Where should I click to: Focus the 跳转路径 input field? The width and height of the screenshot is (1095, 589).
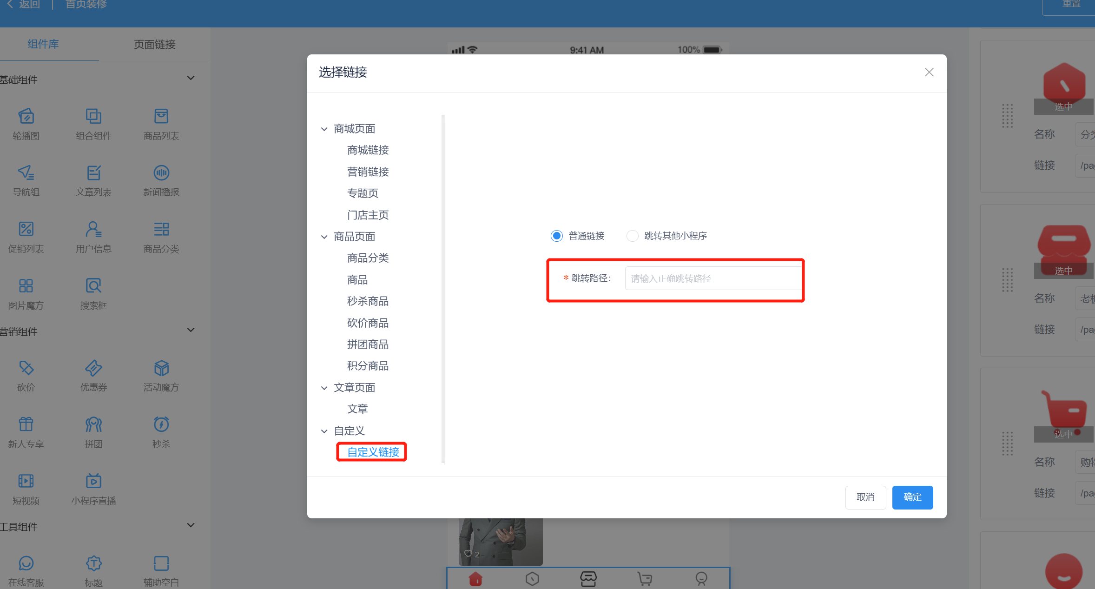pos(713,278)
